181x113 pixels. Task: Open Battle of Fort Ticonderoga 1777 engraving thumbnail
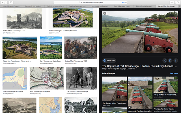tap(24, 18)
